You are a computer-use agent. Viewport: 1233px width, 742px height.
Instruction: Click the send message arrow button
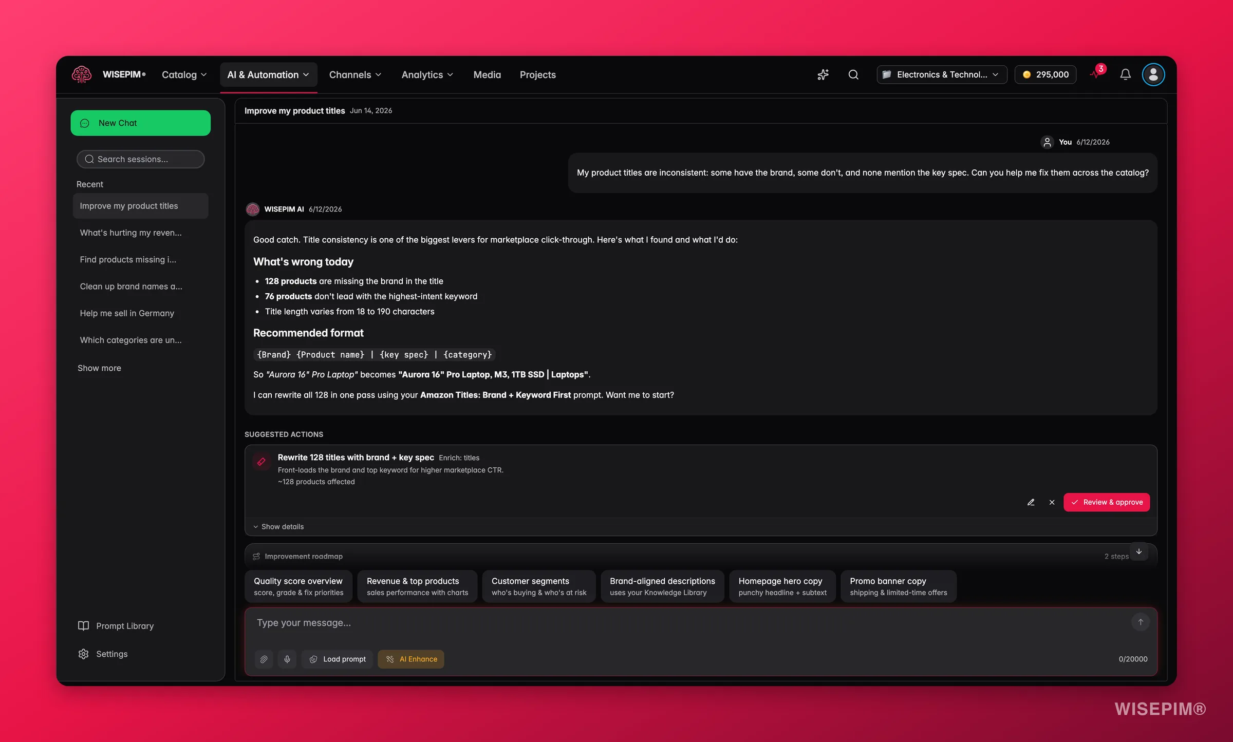(x=1140, y=622)
